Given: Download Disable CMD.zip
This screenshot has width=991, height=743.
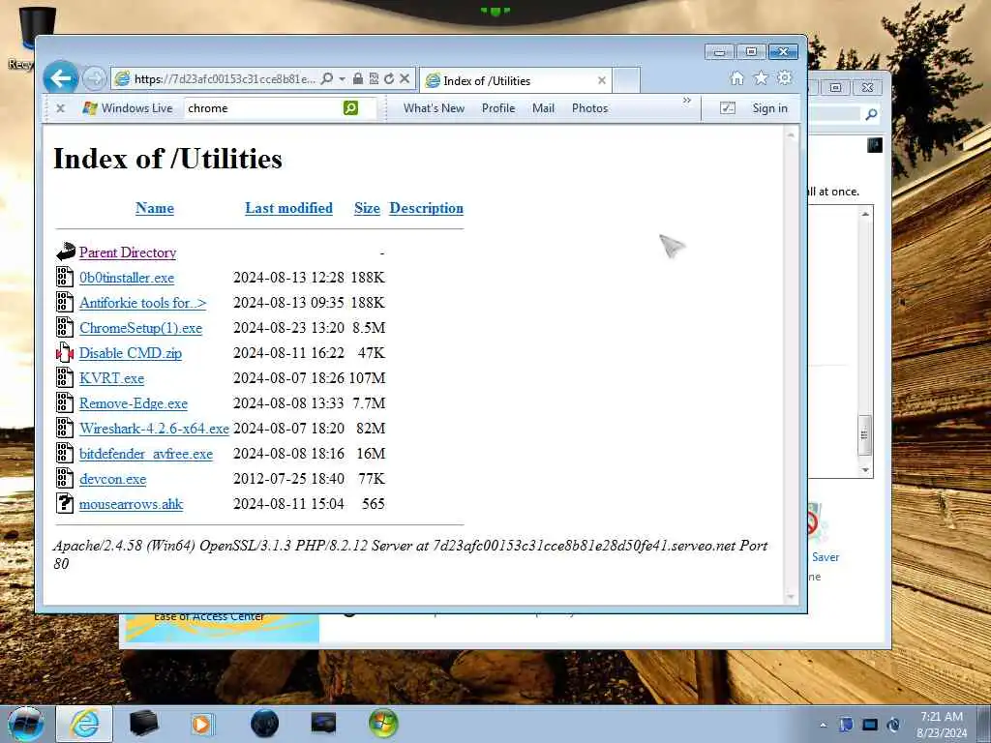Looking at the screenshot, I should [x=131, y=353].
